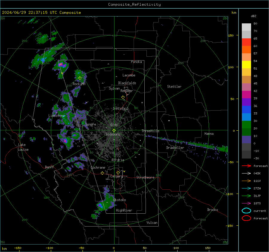Click the Limestone label
The height and width of the screenshot is (252, 269).
[56, 116]
